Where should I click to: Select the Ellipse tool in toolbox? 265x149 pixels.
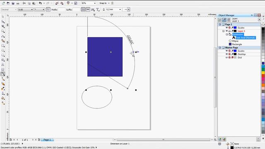click(x=3, y=50)
